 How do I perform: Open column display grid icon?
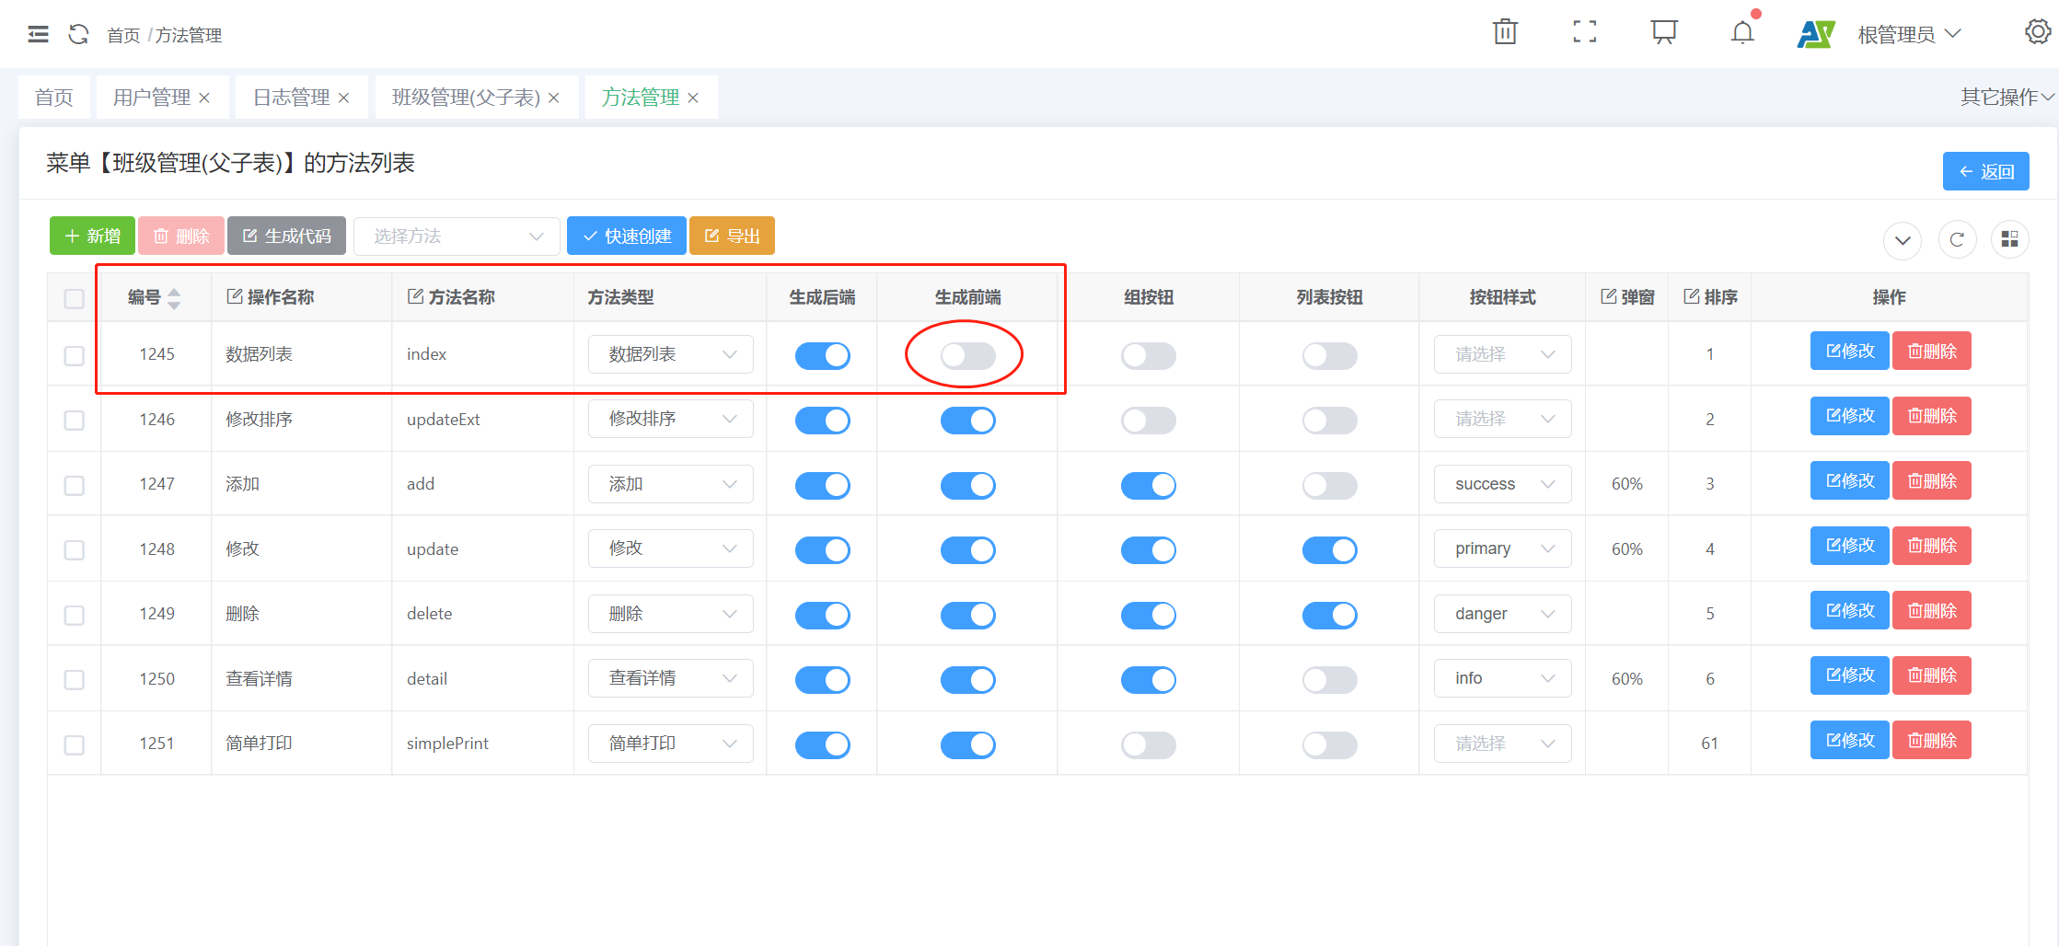(x=2009, y=239)
